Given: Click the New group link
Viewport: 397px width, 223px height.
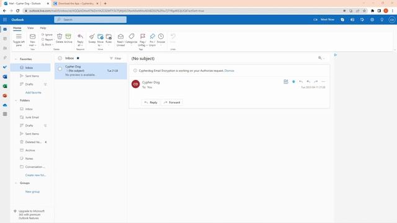Looking at the screenshot, I should click(x=32, y=191).
